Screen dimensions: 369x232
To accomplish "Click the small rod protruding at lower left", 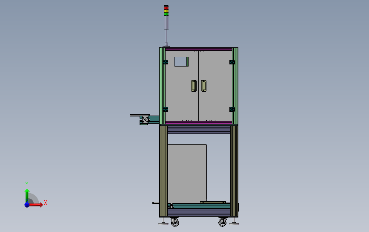I will [x=156, y=203].
